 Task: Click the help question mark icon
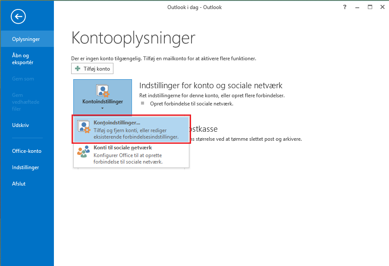tap(345, 7)
